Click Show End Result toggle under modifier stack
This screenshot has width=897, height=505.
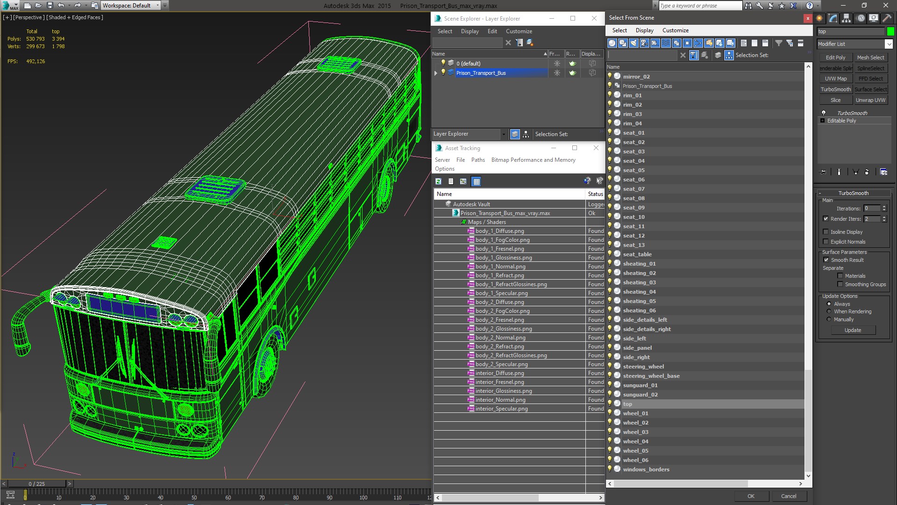(839, 172)
